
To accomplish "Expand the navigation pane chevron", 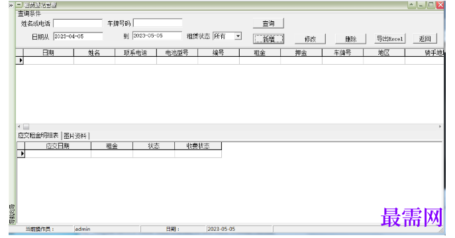I will (11, 5).
